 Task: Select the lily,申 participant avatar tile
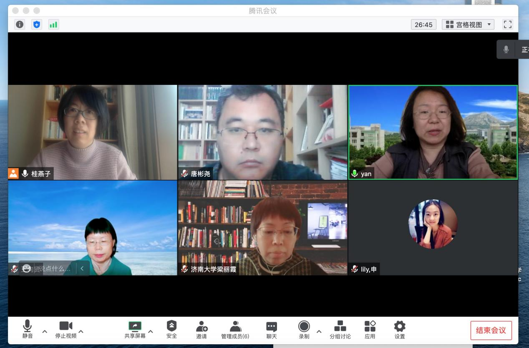[x=433, y=224]
